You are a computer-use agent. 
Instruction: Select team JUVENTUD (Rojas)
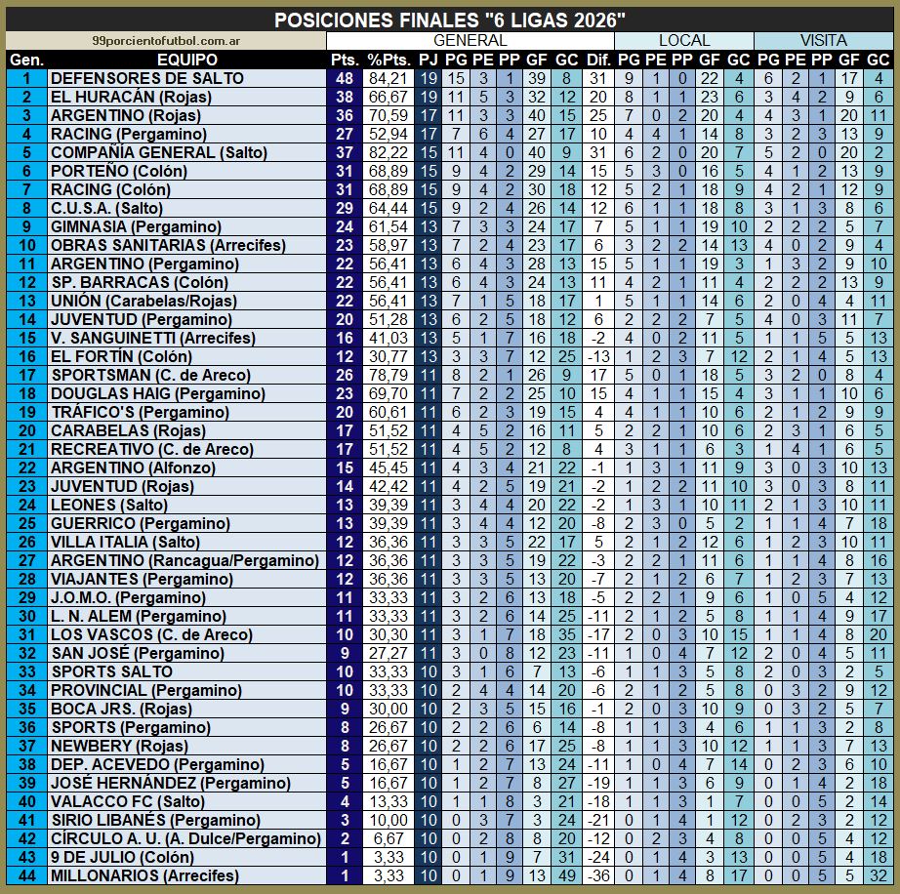[122, 487]
